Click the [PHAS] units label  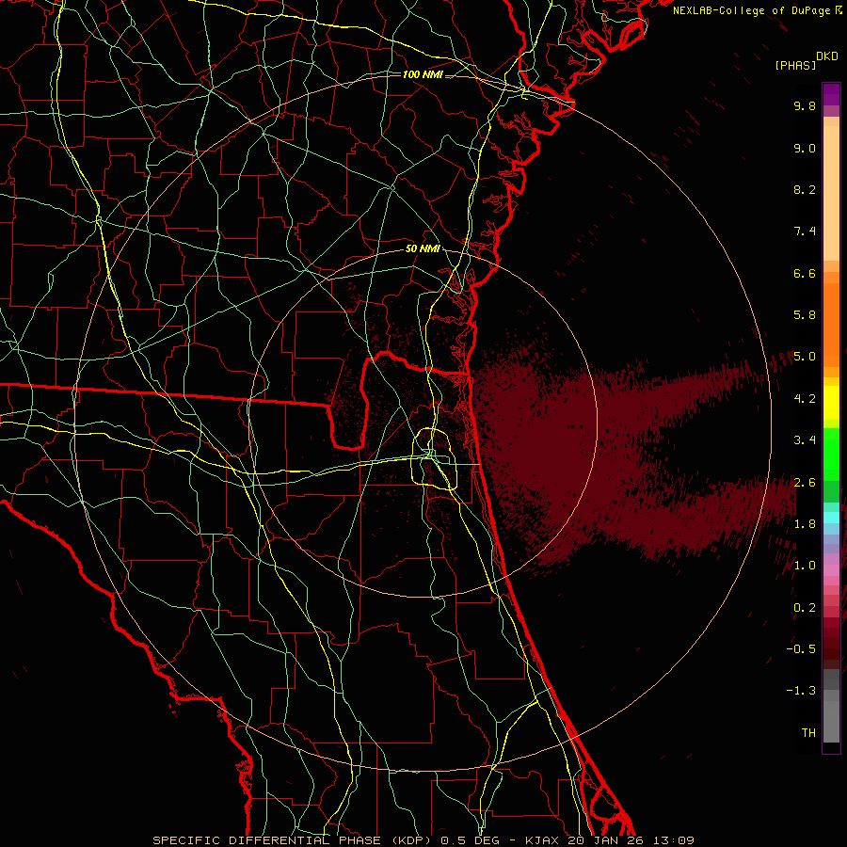795,65
